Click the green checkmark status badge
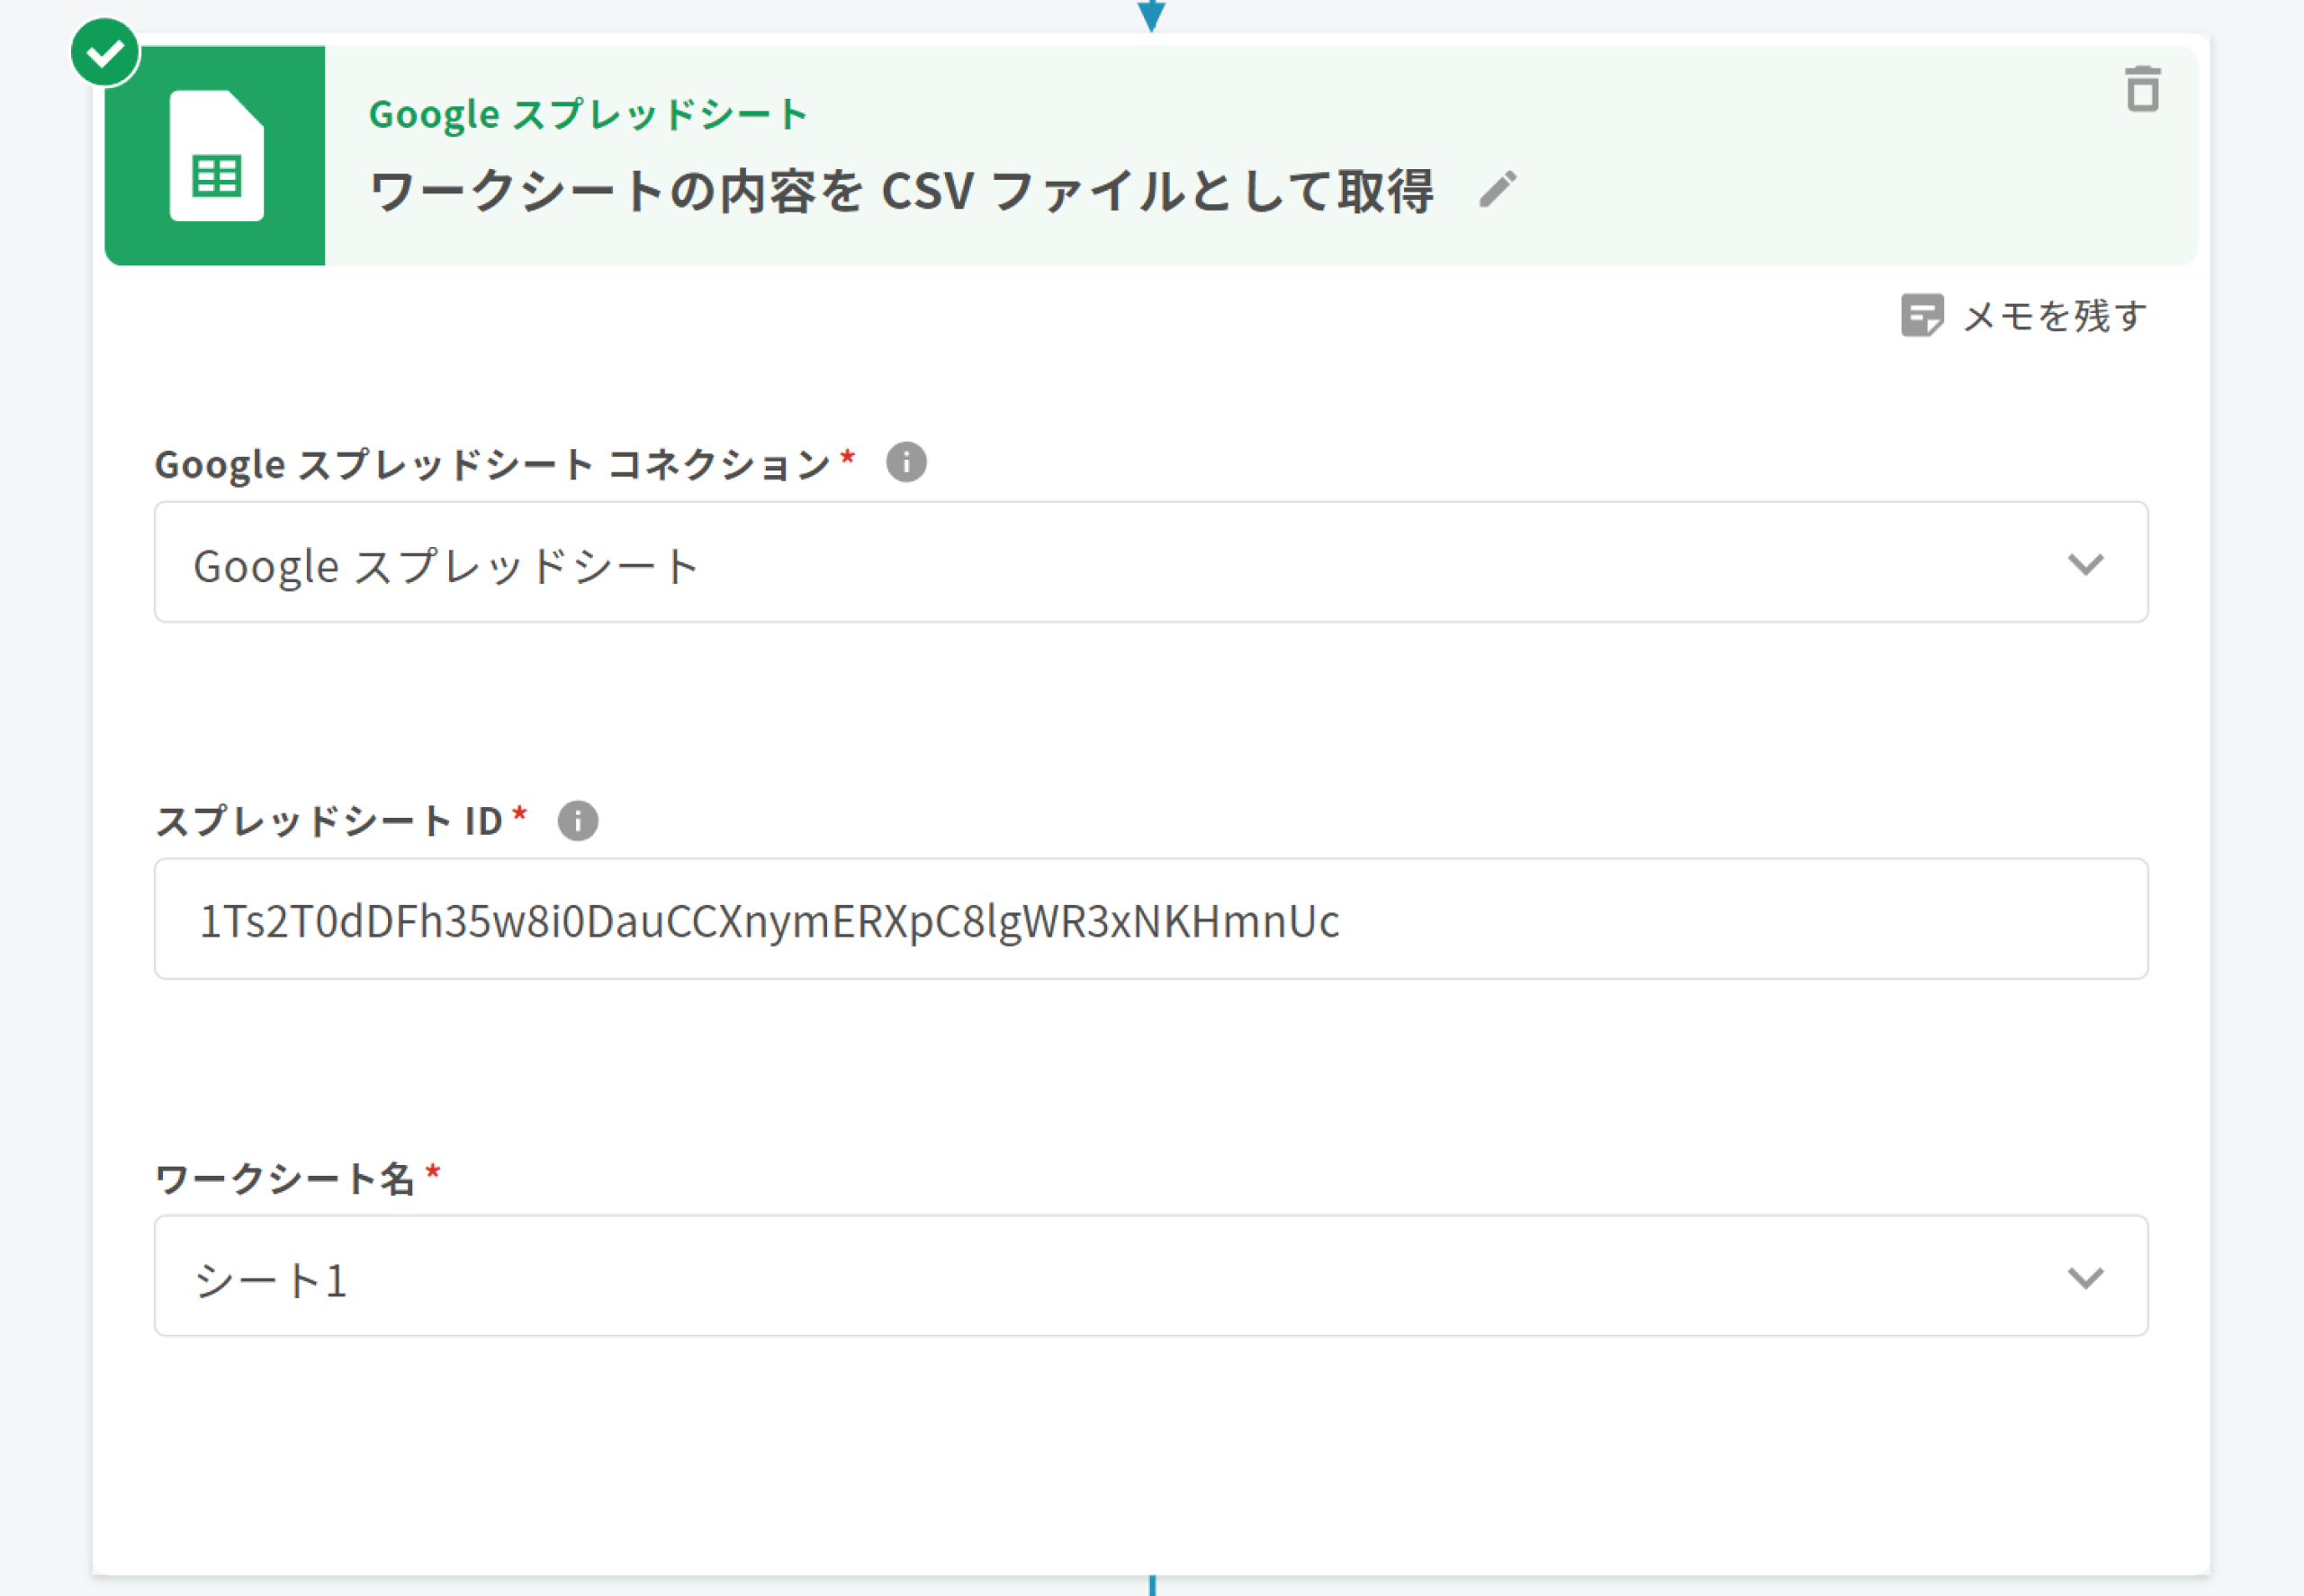This screenshot has width=2304, height=1596. point(105,53)
